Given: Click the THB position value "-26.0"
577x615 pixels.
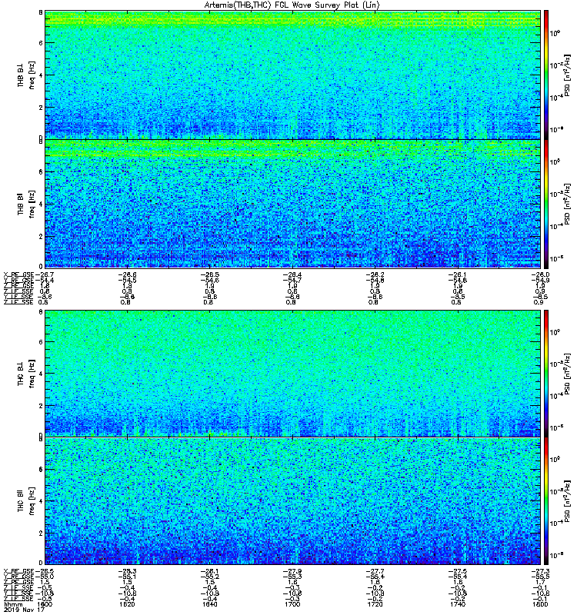Looking at the screenshot, I should (x=540, y=274).
